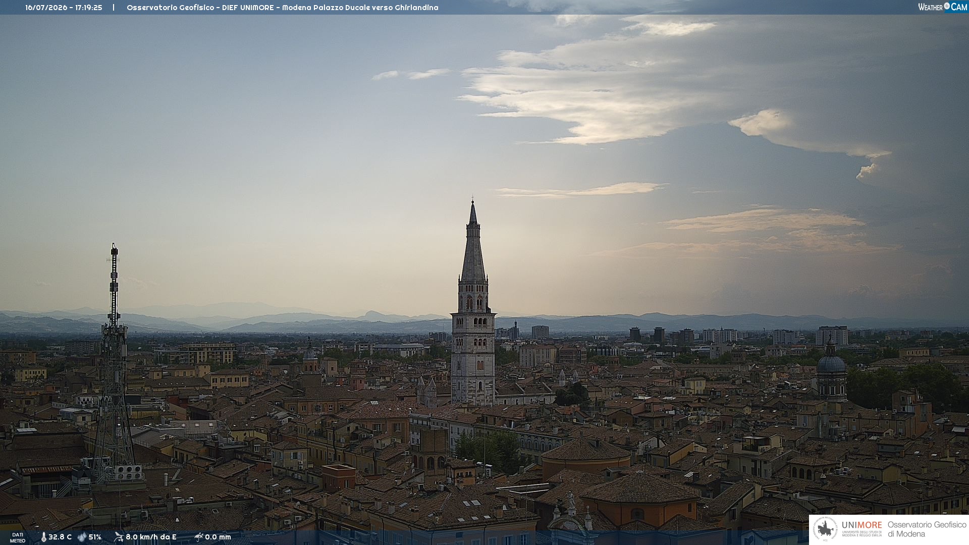
Task: Select the 51% humidity value
Action: point(95,537)
